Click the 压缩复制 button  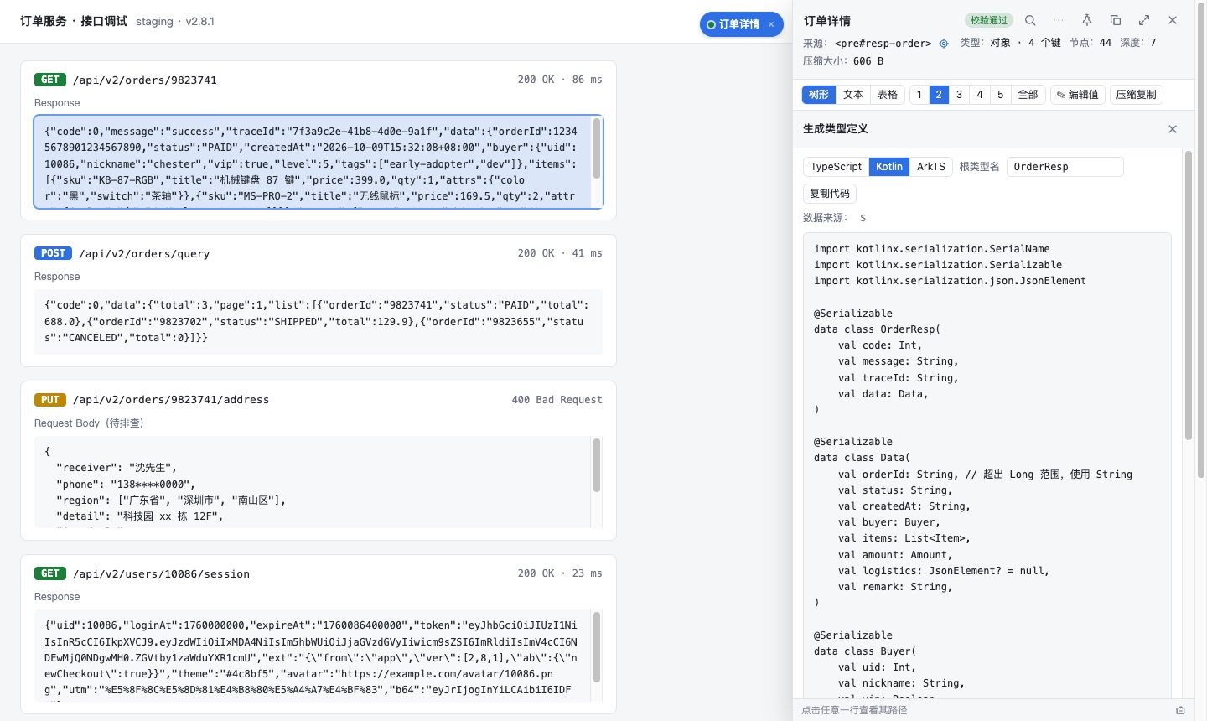click(1137, 95)
